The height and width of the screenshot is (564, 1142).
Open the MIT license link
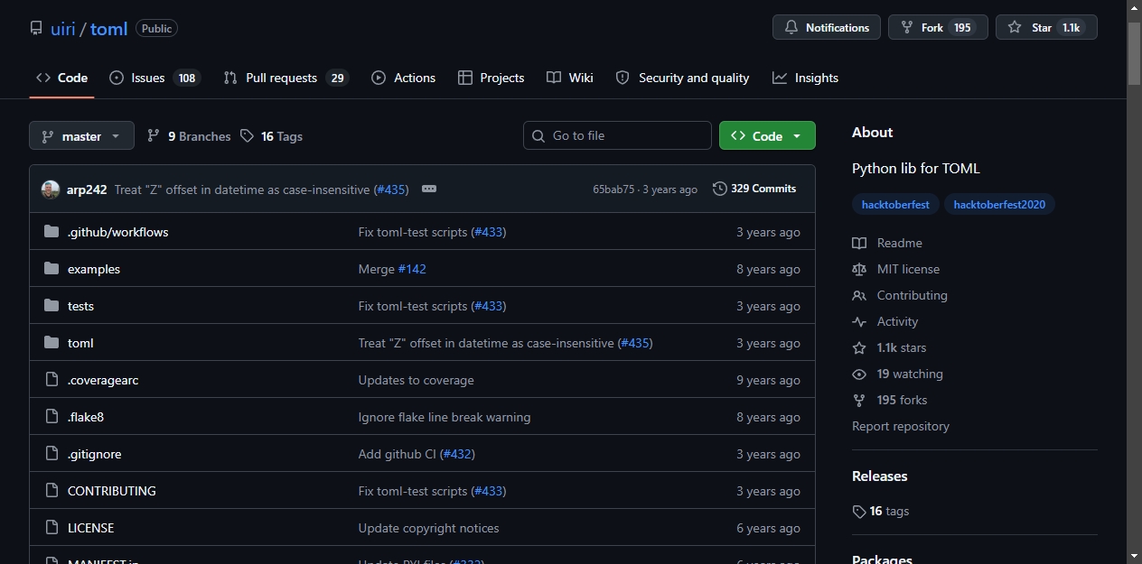click(x=895, y=269)
